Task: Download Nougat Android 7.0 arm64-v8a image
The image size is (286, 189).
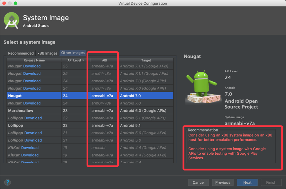Action: [x=32, y=103]
